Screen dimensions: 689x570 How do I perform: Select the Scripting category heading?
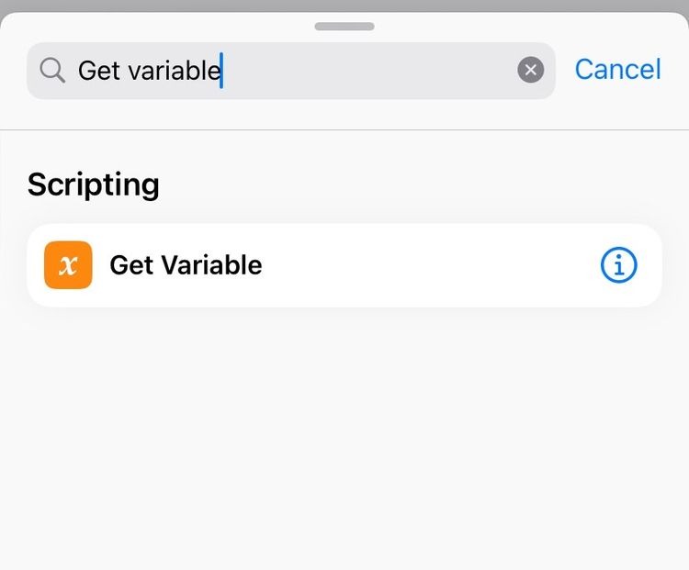click(x=93, y=184)
